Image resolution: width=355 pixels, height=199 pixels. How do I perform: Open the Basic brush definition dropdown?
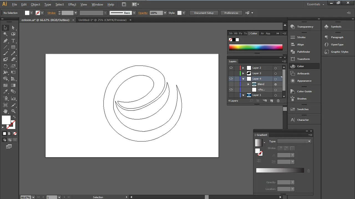[134, 13]
